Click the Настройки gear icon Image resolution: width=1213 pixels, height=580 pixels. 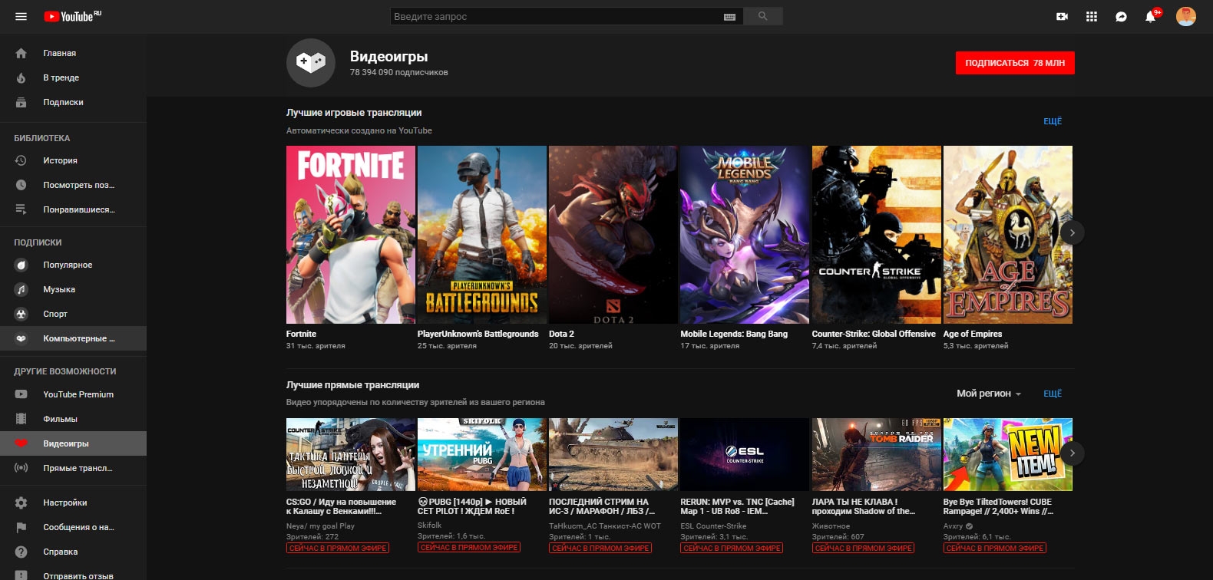21,503
